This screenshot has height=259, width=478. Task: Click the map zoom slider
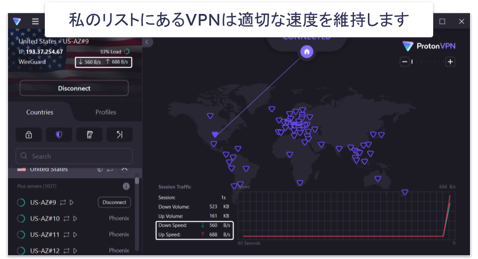tap(427, 62)
